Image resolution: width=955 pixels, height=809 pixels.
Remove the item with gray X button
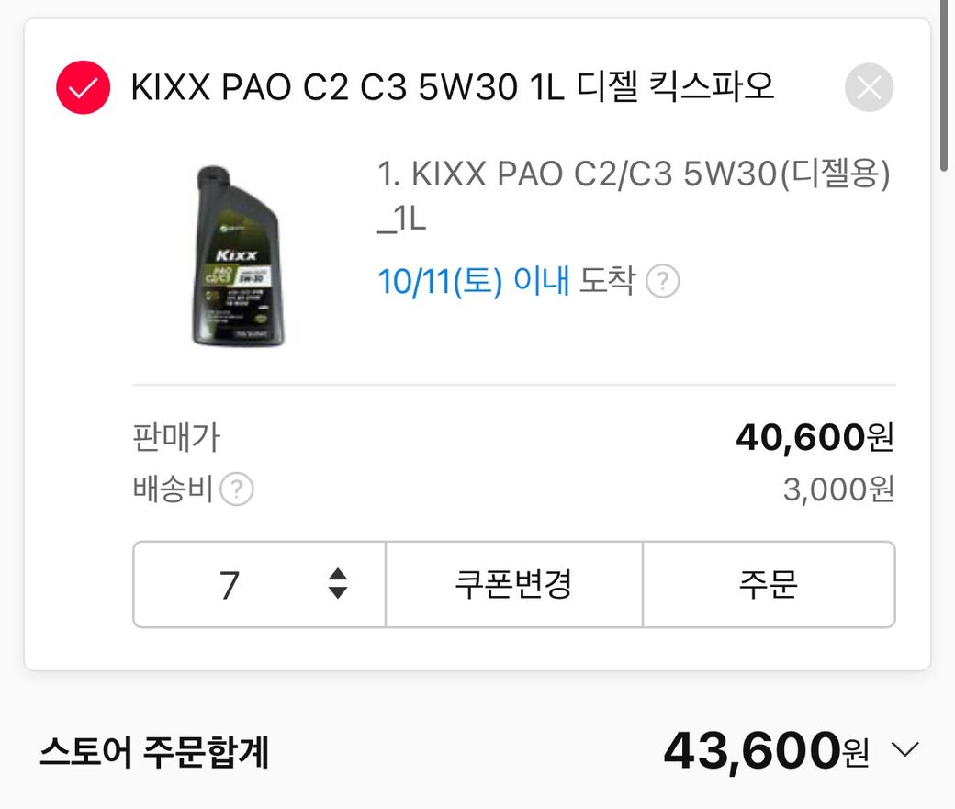(869, 87)
